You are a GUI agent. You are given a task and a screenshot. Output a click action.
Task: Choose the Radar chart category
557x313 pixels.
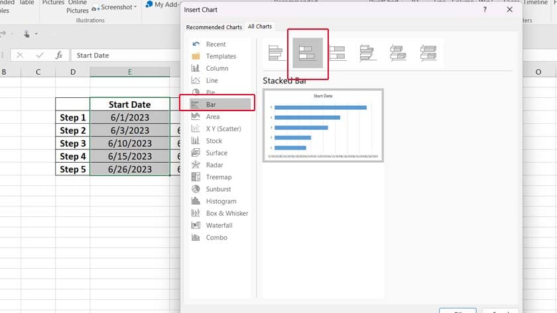click(x=220, y=165)
